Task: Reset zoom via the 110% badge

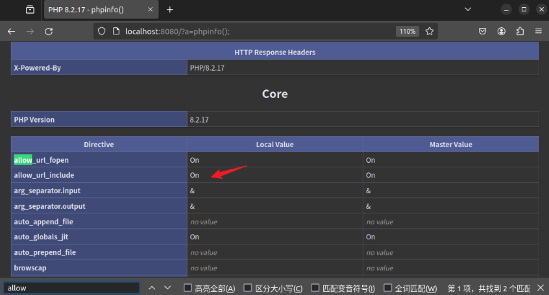Action: click(407, 31)
